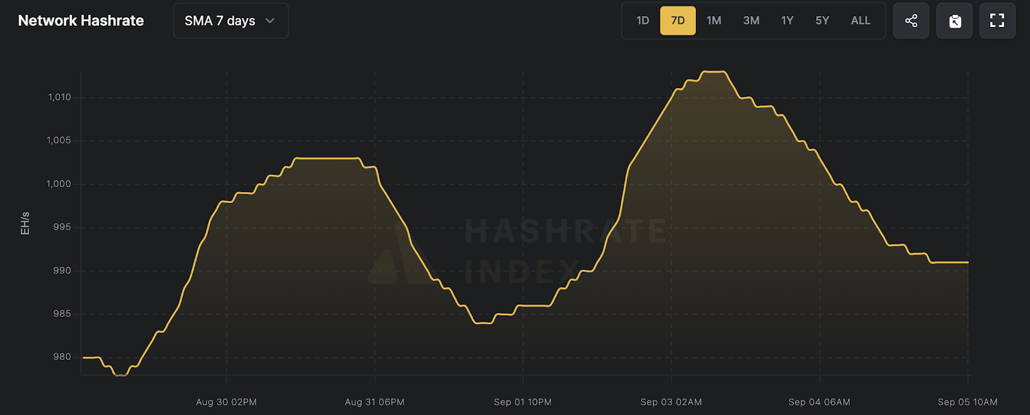Screen dimensions: 1030x415
Task: Open the share chart icon
Action: (x=911, y=21)
